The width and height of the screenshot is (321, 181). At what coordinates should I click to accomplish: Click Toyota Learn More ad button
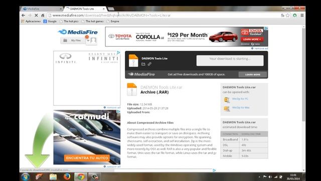252,39
